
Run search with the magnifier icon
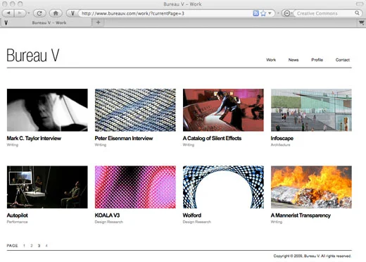(357, 13)
